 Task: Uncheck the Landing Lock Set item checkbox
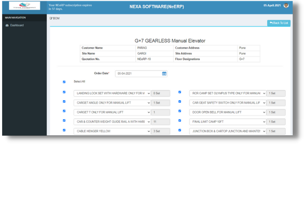coord(64,92)
